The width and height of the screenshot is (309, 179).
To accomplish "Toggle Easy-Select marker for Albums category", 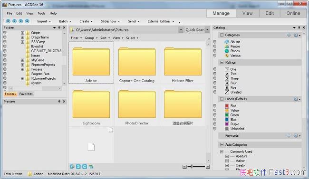I will [x=215, y=42].
